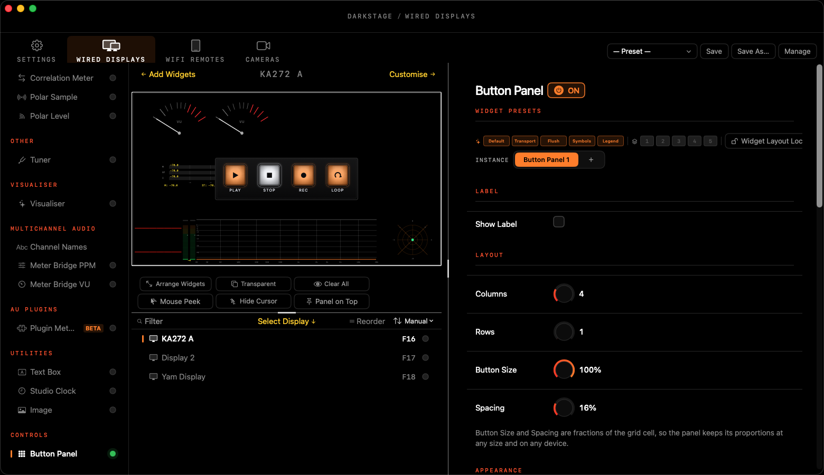This screenshot has height=475, width=824.
Task: Apply the Transport widget preset
Action: point(525,141)
